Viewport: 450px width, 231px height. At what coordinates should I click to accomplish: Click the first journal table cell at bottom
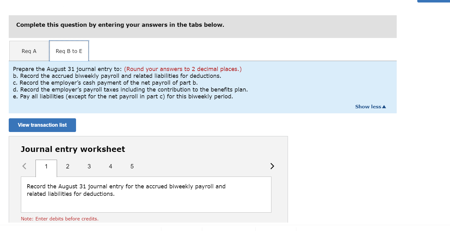[x=182, y=229]
